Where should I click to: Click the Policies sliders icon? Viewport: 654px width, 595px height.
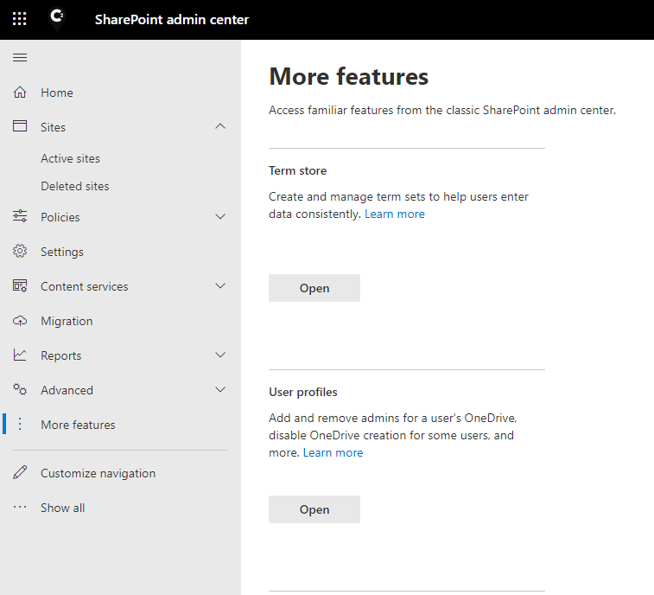(x=20, y=216)
